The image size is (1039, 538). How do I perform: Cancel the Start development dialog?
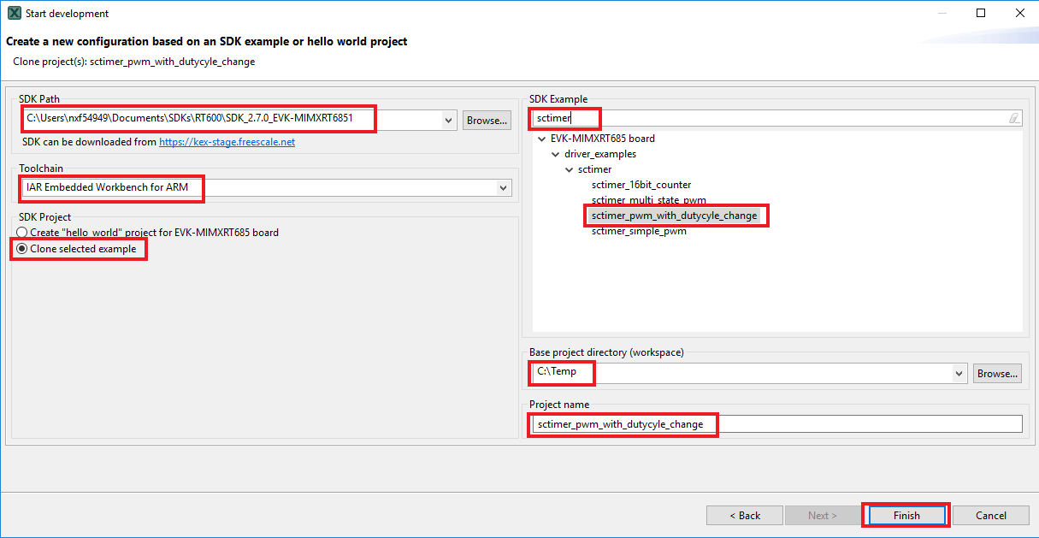coord(990,516)
